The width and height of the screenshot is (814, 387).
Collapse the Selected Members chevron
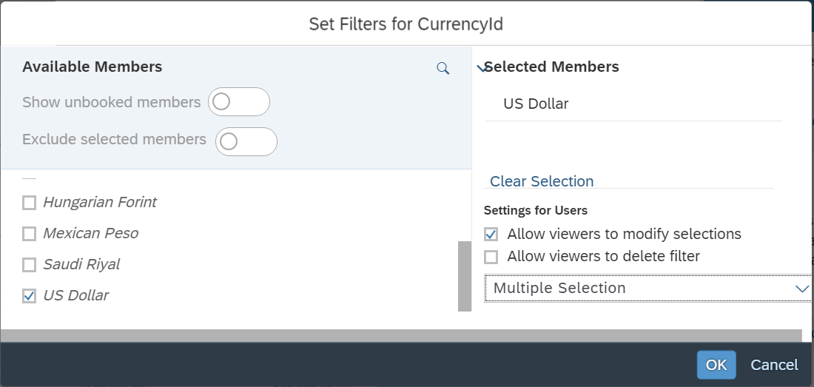[x=482, y=68]
